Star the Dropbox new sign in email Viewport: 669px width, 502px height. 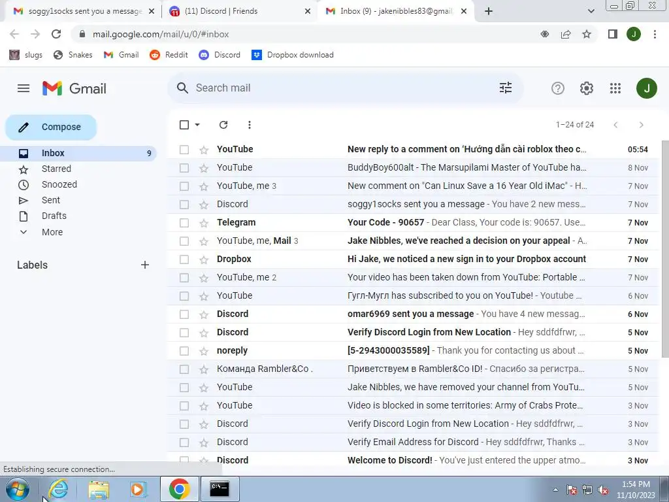tap(204, 259)
